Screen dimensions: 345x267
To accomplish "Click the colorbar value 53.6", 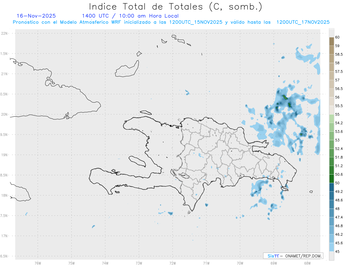I will tap(339, 132).
